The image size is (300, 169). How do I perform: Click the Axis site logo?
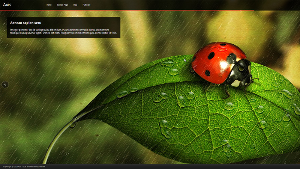(x=7, y=5)
